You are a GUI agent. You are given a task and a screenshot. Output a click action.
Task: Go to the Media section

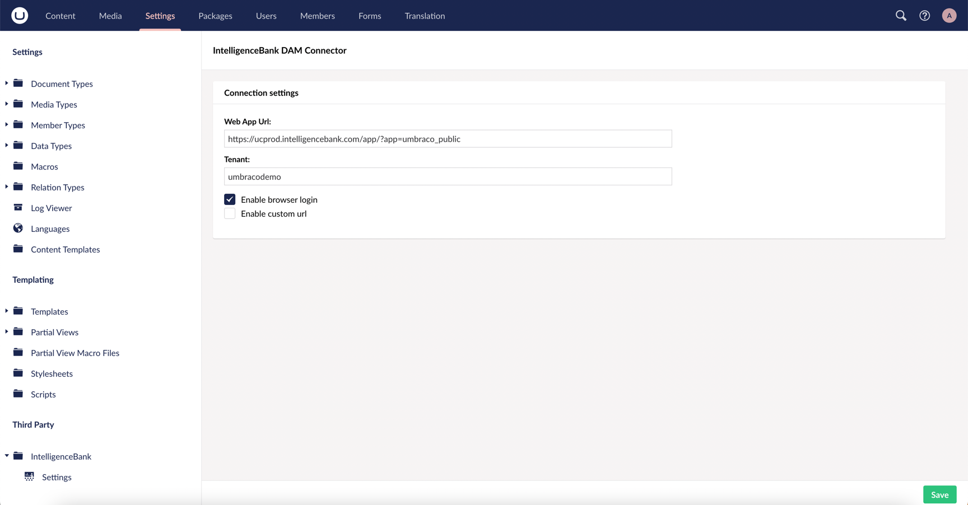(110, 16)
